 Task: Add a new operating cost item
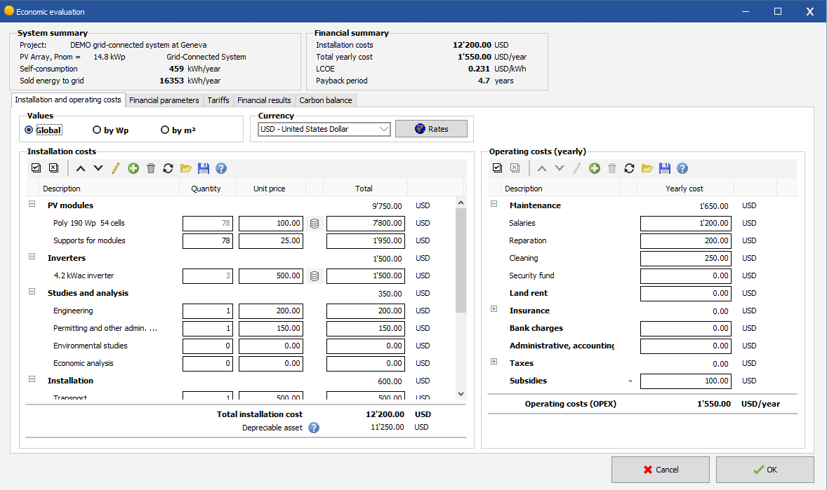595,169
